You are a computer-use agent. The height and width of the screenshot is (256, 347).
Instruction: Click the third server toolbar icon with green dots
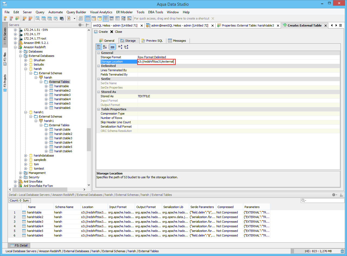pyautogui.click(x=17, y=18)
